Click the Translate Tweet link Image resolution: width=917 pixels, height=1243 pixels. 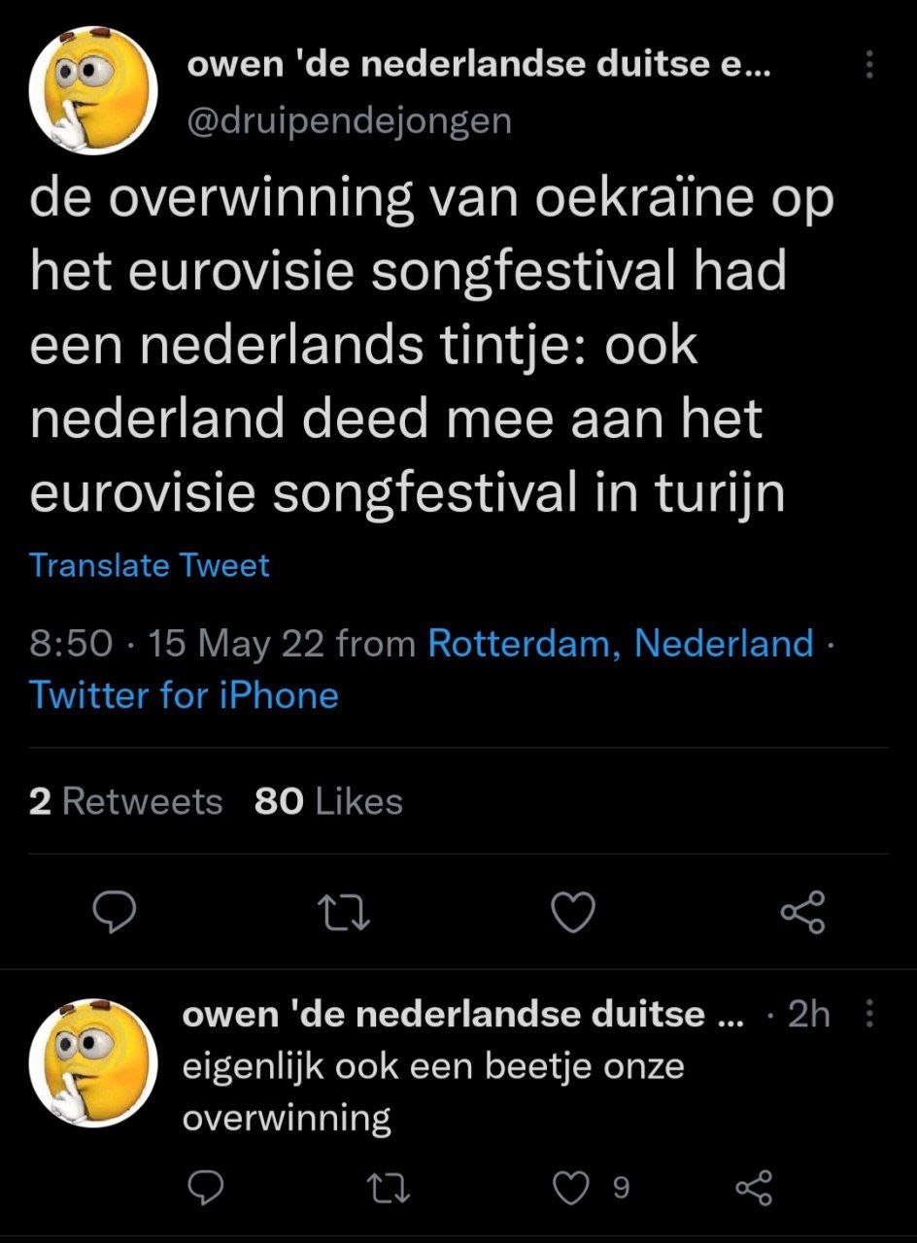click(x=150, y=565)
